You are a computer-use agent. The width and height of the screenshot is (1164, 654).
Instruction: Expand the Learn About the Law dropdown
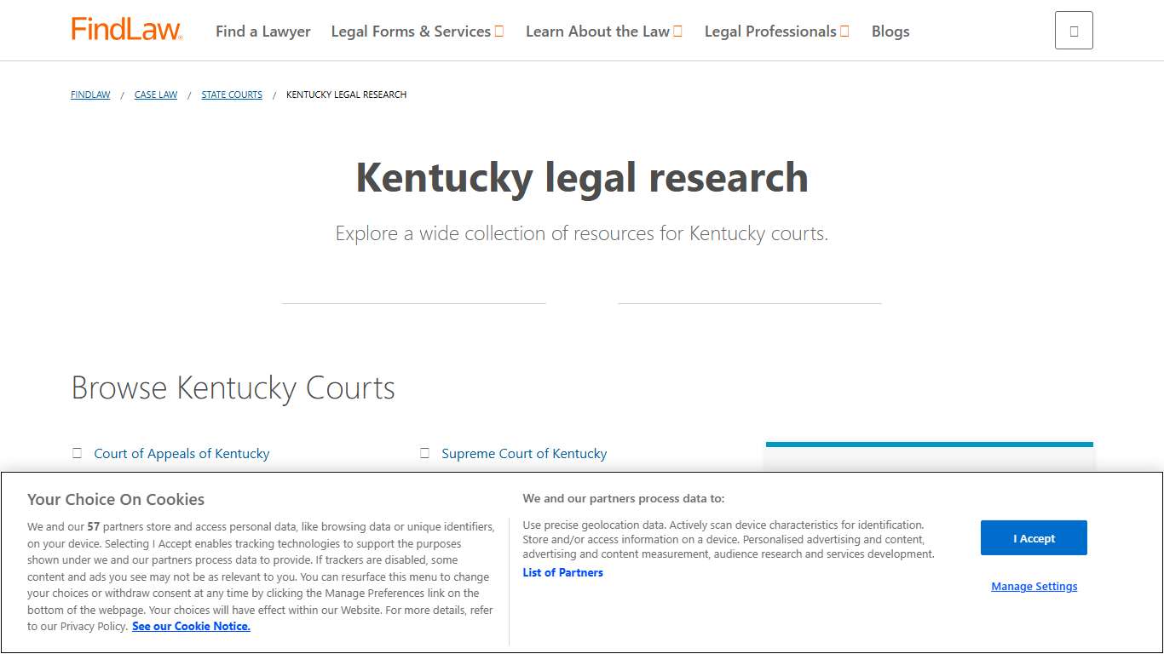[x=603, y=31]
